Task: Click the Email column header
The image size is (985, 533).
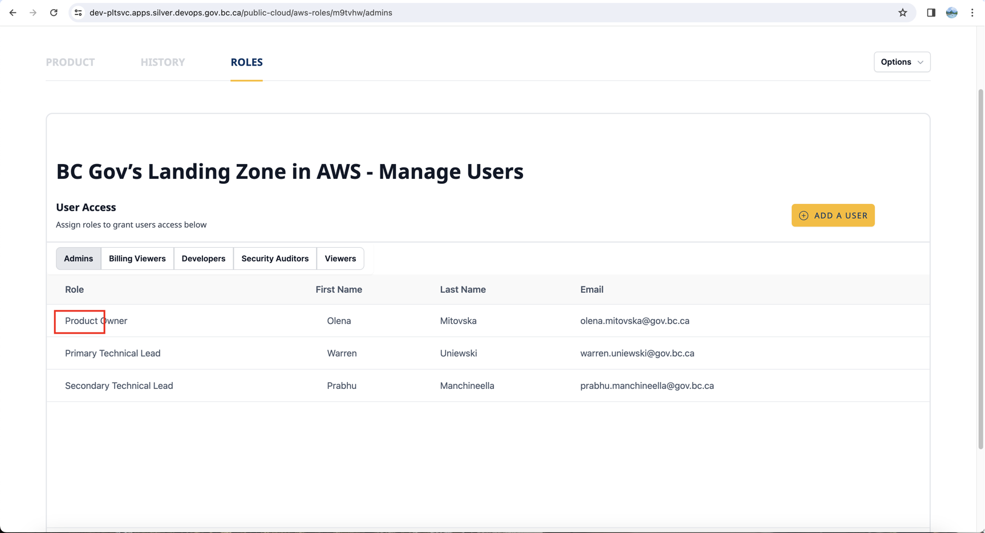Action: [591, 289]
